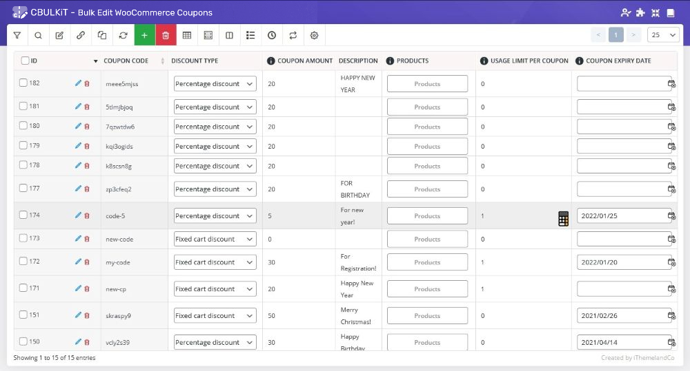690x371 pixels.
Task: Select checkbox for coupon ID 181
Action: coord(23,107)
